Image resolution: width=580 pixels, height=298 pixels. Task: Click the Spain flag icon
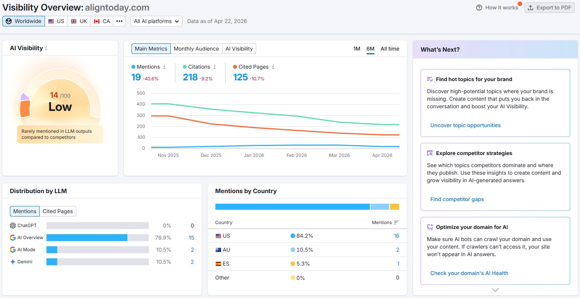[x=218, y=264]
